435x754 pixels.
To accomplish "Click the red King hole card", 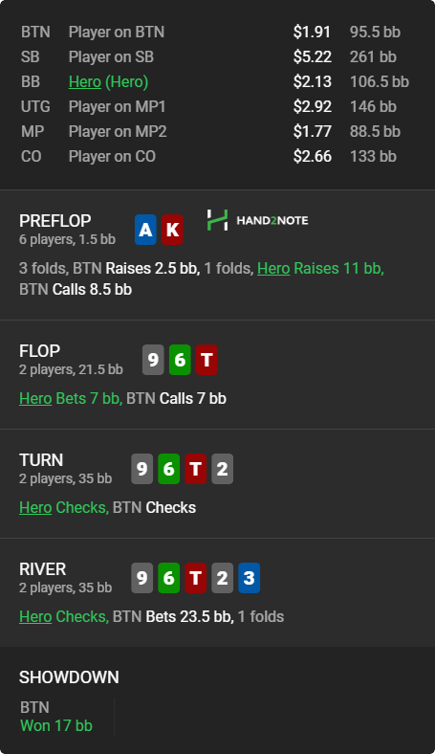I will click(172, 230).
